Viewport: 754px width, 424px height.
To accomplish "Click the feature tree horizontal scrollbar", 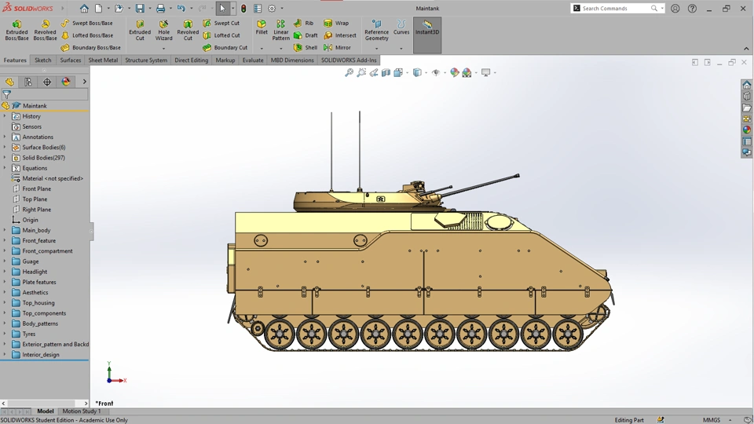I will tap(44, 404).
